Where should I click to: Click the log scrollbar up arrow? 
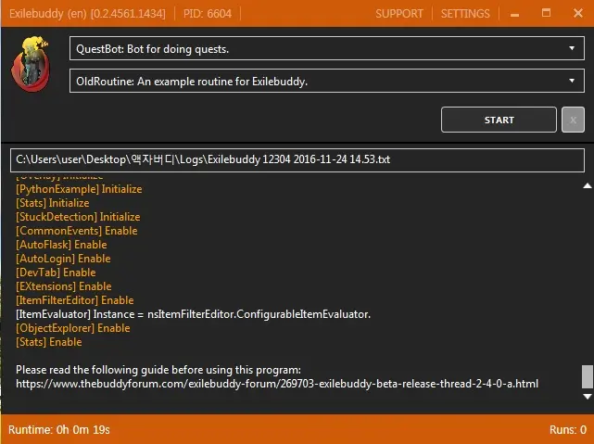pos(588,185)
